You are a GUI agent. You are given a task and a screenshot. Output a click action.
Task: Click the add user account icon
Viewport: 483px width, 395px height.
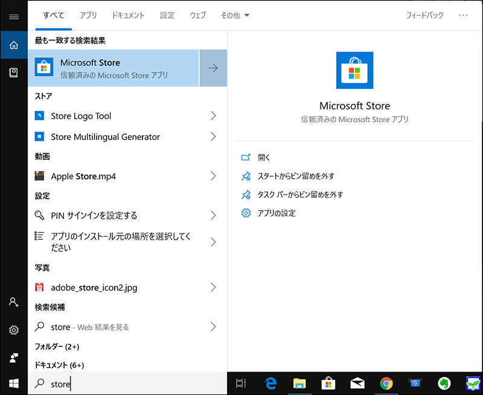click(13, 301)
